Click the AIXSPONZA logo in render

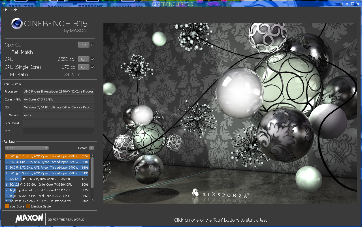tap(220, 194)
